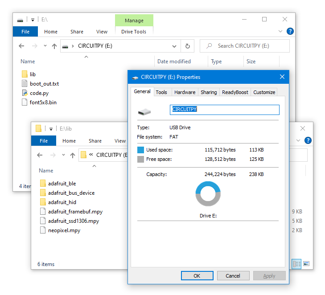
Task: Click the gray Free space color swatch
Action: tap(140, 159)
